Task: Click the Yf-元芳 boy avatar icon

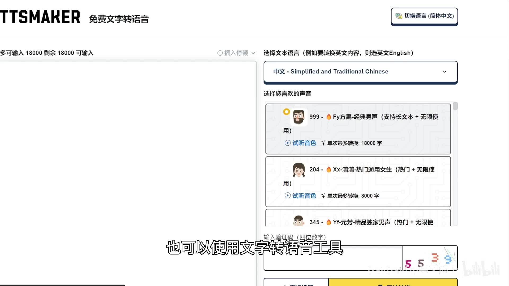Action: (x=299, y=220)
